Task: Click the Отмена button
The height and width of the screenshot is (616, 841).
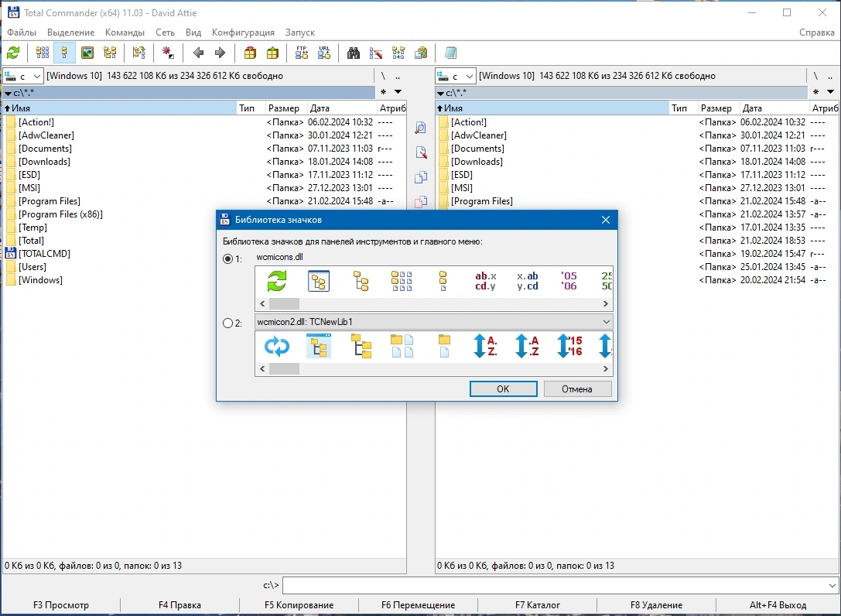Action: 577,389
